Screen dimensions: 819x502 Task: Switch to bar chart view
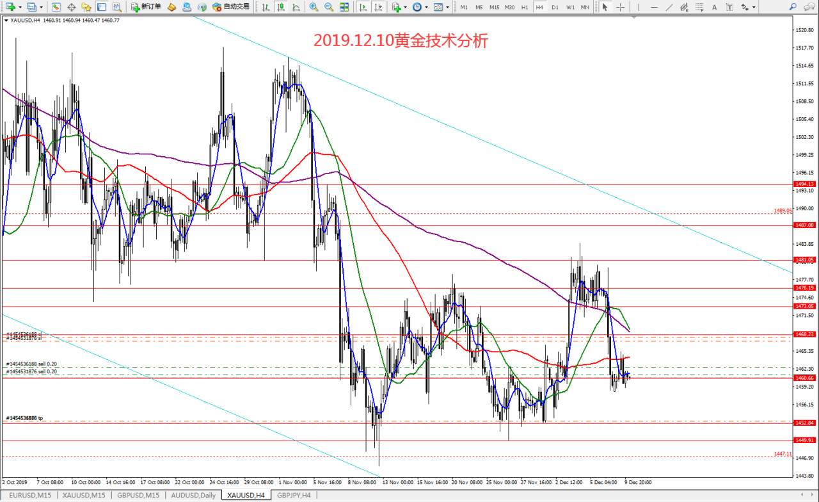(x=266, y=6)
